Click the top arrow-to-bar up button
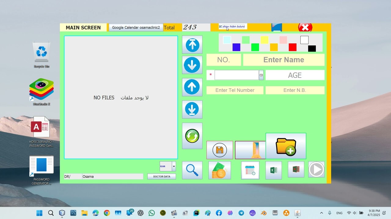Screen dimensions: 391x219 [192, 45]
